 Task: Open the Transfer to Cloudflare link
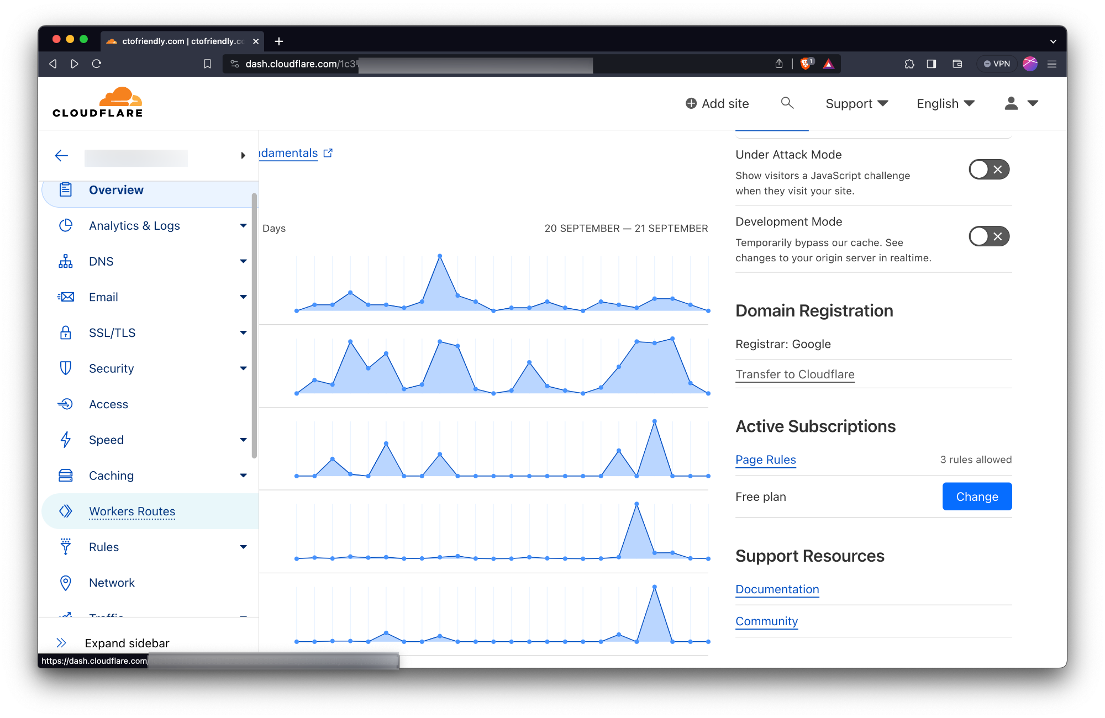point(794,374)
